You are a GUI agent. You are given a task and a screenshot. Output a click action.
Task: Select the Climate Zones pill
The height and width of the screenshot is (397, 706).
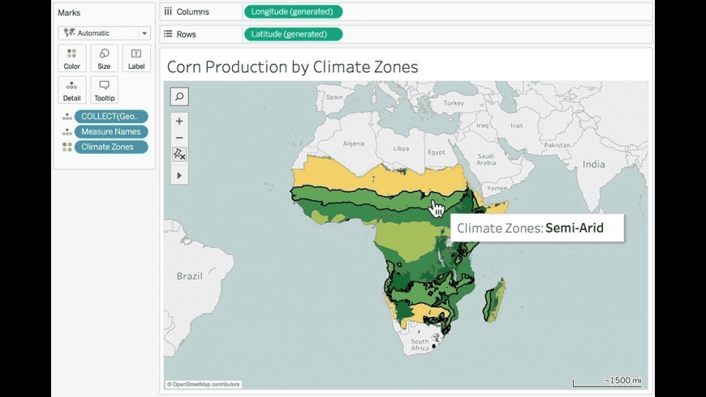(x=111, y=147)
